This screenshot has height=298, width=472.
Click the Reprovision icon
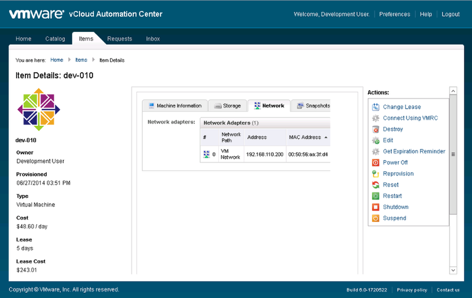pos(375,173)
